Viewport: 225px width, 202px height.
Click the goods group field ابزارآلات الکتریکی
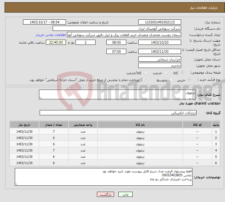(x=118, y=113)
